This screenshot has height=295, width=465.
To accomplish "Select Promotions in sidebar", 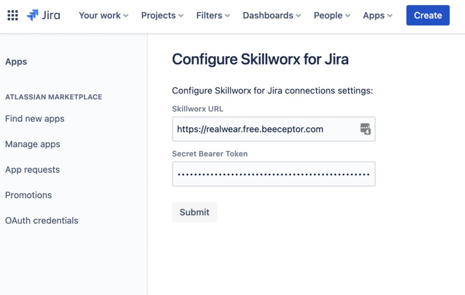I will coord(28,195).
